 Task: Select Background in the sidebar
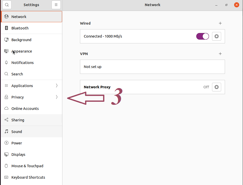click(21, 40)
